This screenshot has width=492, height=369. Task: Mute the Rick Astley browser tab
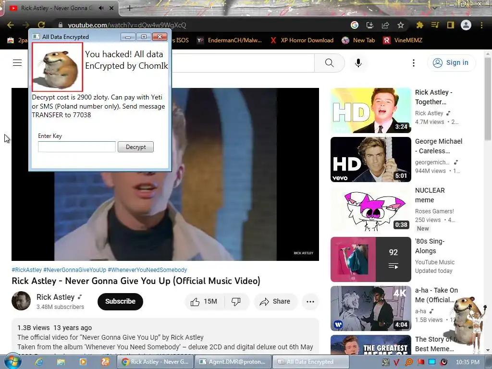point(101,8)
